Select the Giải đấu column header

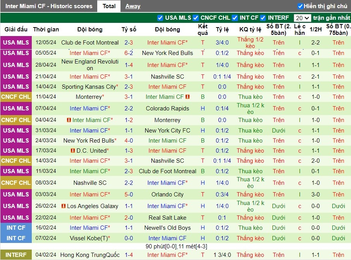[x=16, y=29]
